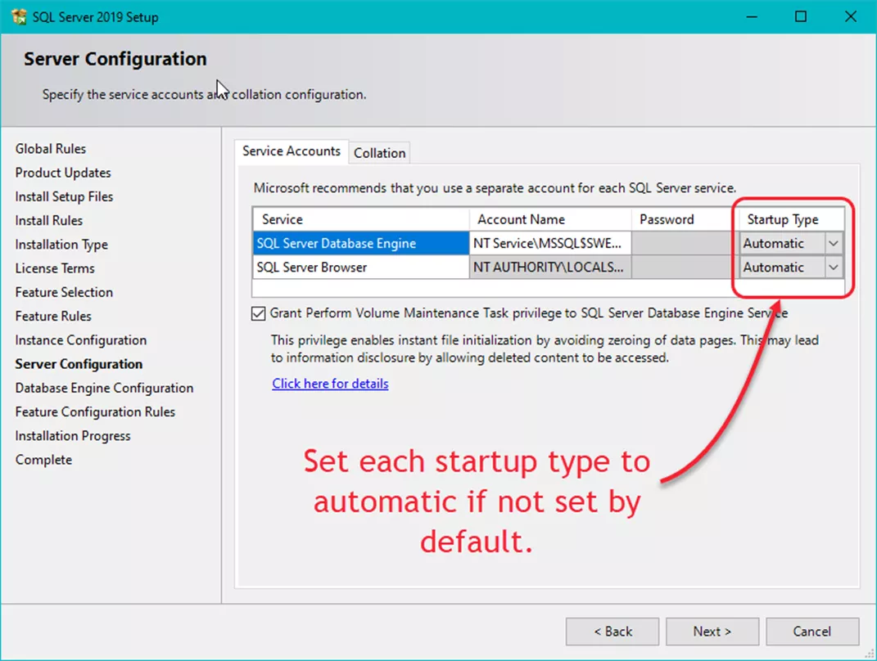Select Instance Configuration step
This screenshot has height=661, width=877.
[80, 340]
